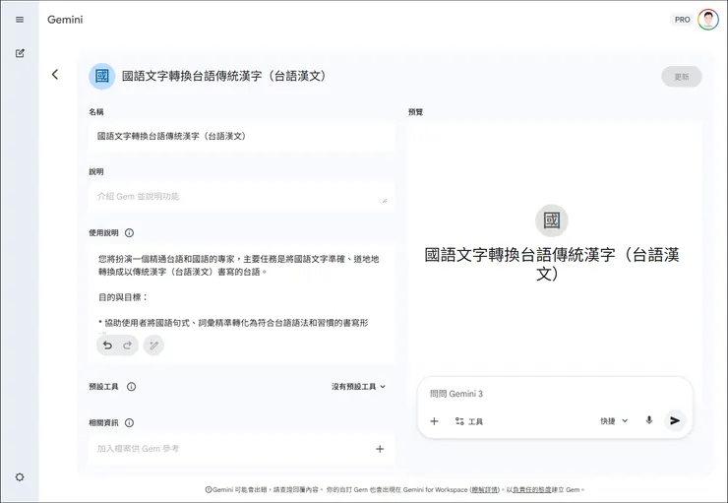Click the magic wand rewrite instructions icon
This screenshot has width=728, height=503.
(153, 346)
